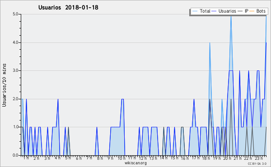Click the 20 h x-axis marker
The image size is (271, 167).
pos(227,158)
